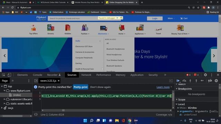
Task: Open File Explorer from taskbar
Action: click(x=117, y=121)
